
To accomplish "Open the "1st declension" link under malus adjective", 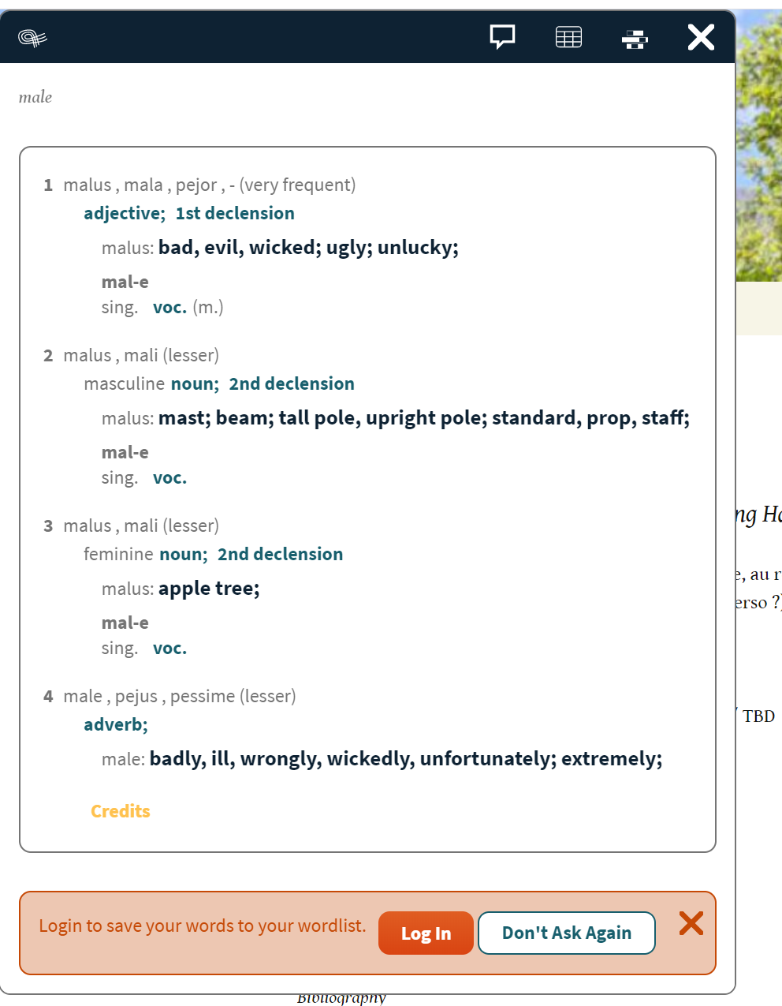I will (234, 213).
